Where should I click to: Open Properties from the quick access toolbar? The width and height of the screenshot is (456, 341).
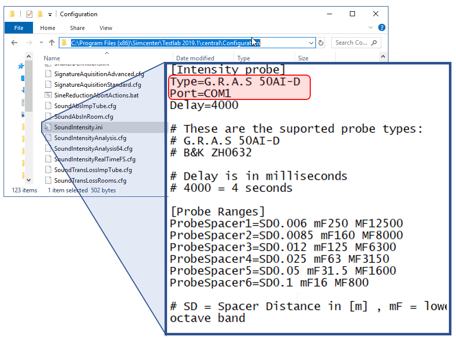[29, 14]
